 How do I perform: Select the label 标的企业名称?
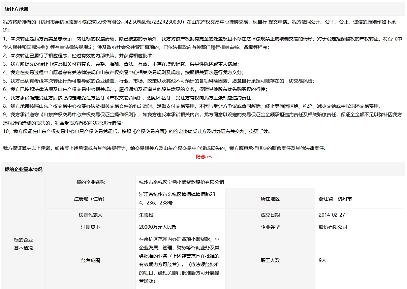(91, 182)
